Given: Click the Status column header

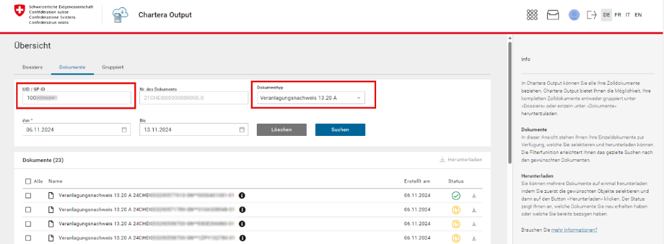Looking at the screenshot, I should point(456,181).
